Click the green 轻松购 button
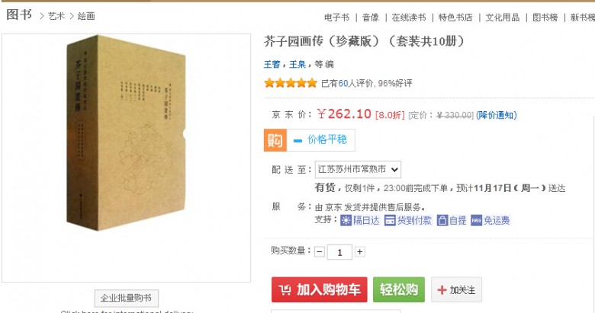 399,290
